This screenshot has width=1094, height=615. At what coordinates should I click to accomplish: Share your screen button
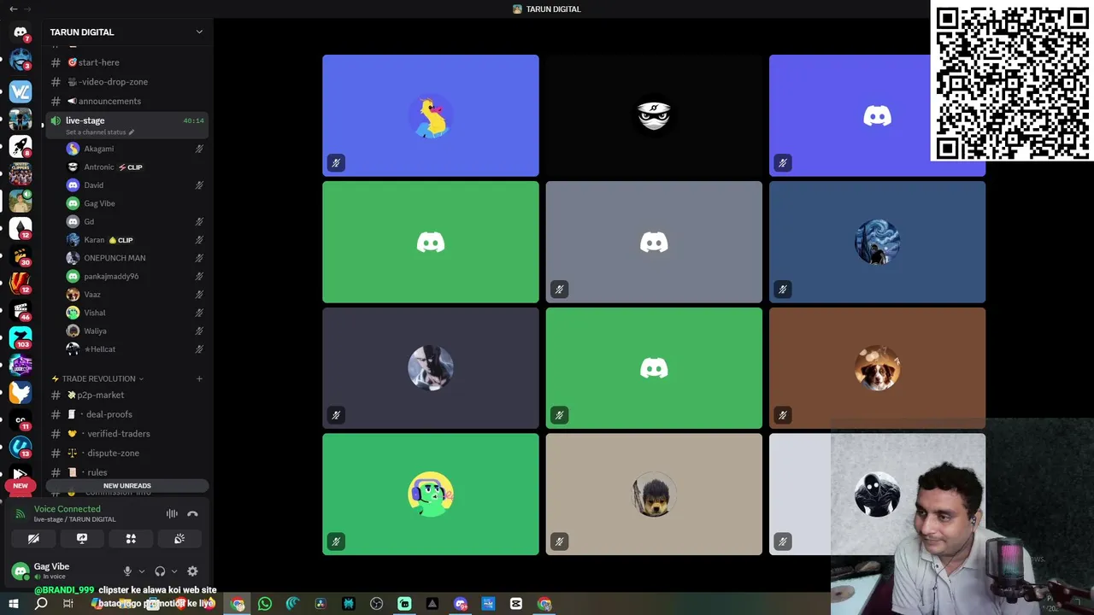pos(82,539)
